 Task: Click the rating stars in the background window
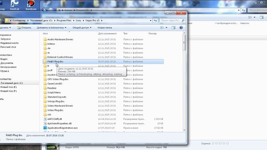[220, 143]
